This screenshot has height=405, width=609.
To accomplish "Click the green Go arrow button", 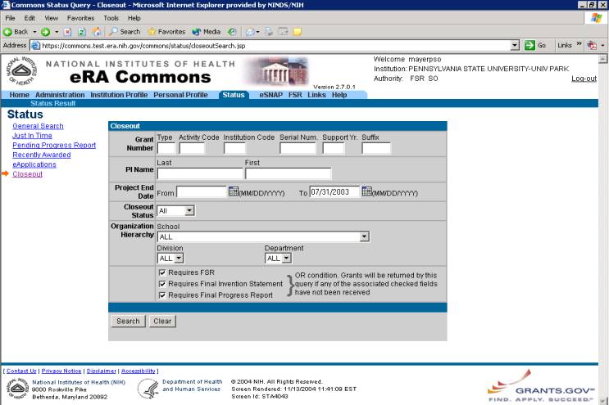I will pyautogui.click(x=529, y=45).
